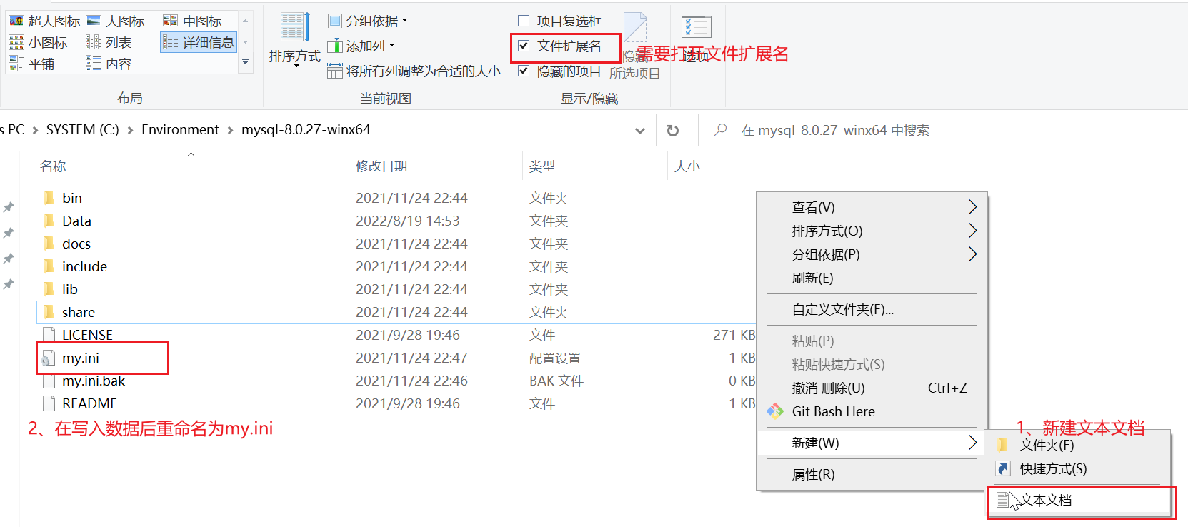
Task: Choose the content layout
Action: click(x=109, y=64)
